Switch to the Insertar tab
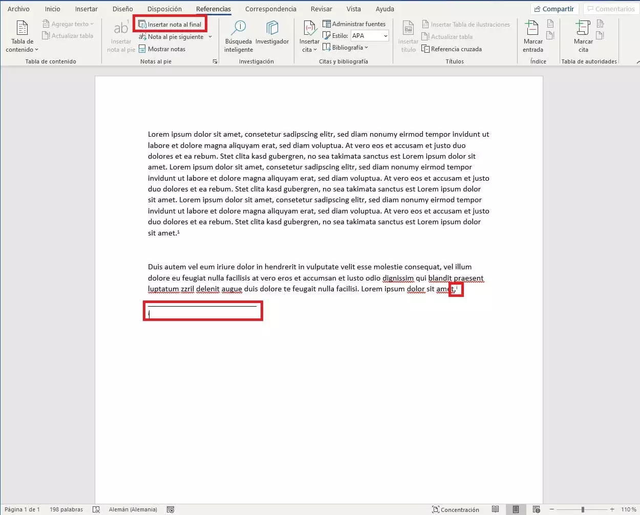The width and height of the screenshot is (640, 515). tap(86, 9)
